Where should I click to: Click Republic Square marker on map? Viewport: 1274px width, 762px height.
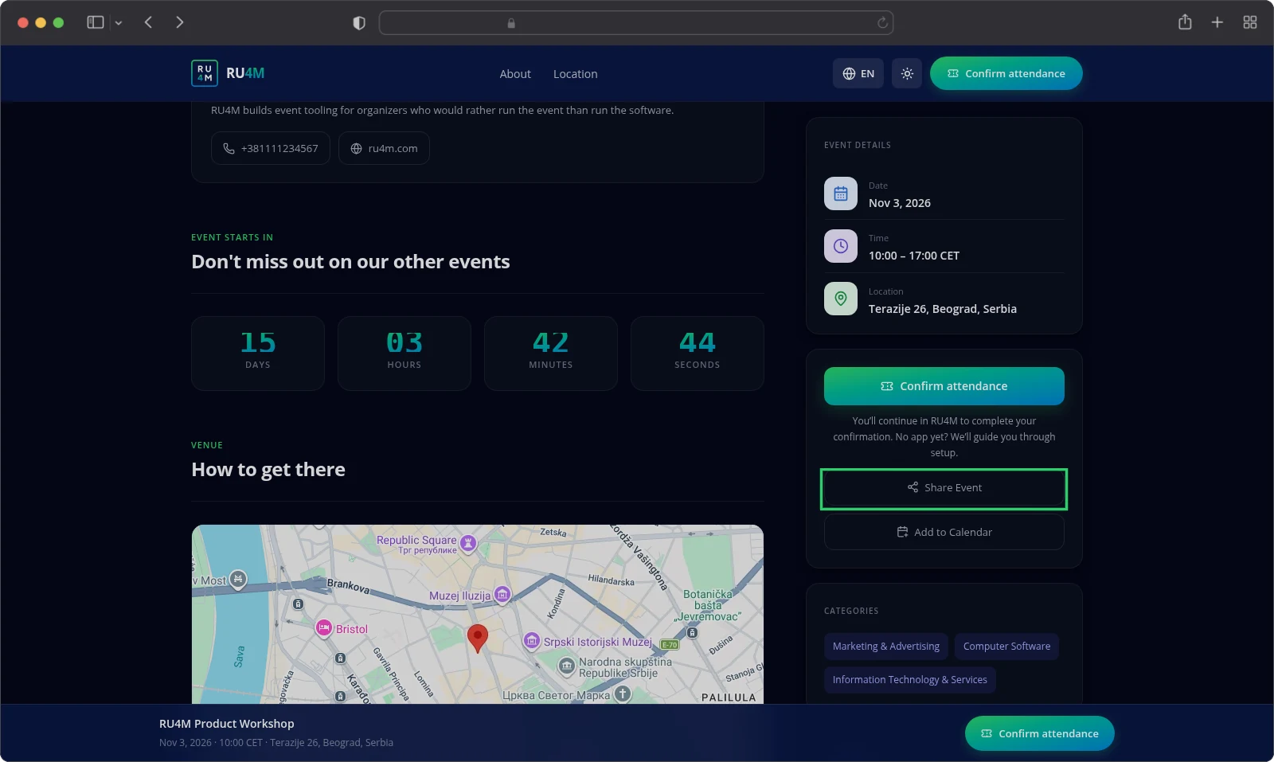[x=468, y=543]
